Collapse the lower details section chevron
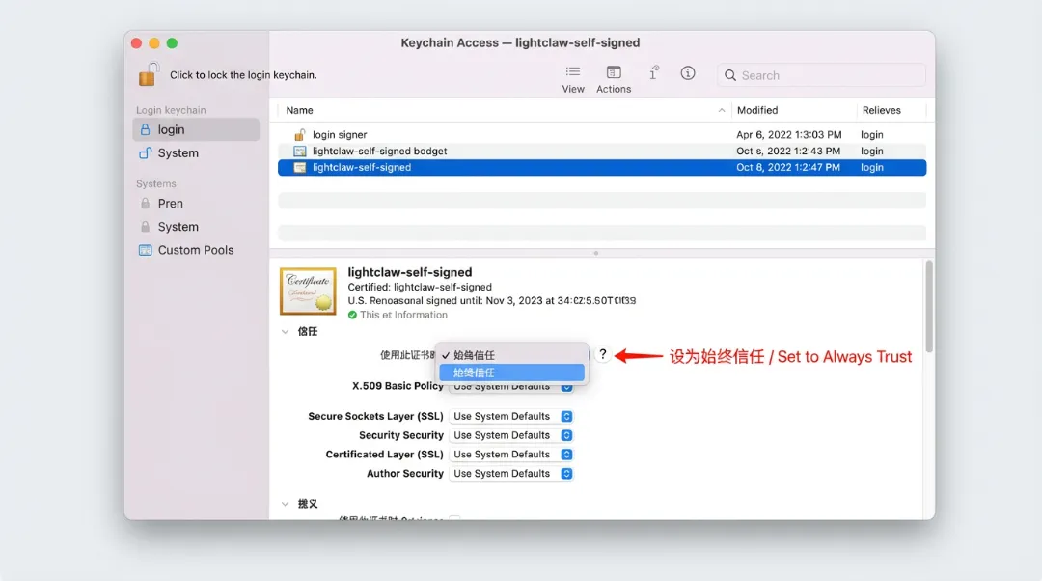The image size is (1042, 581). (285, 504)
